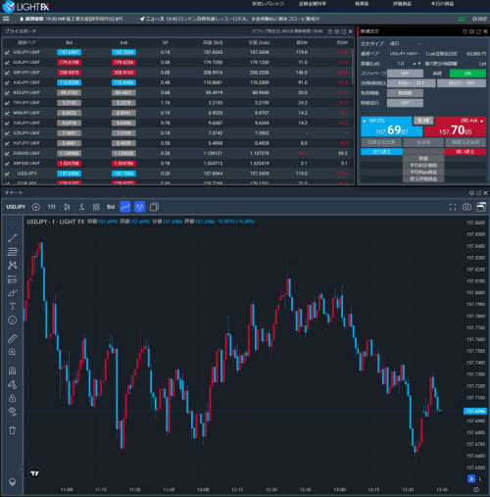Open help icon in price board header
The width and height of the screenshot is (490, 497).
[x=330, y=31]
